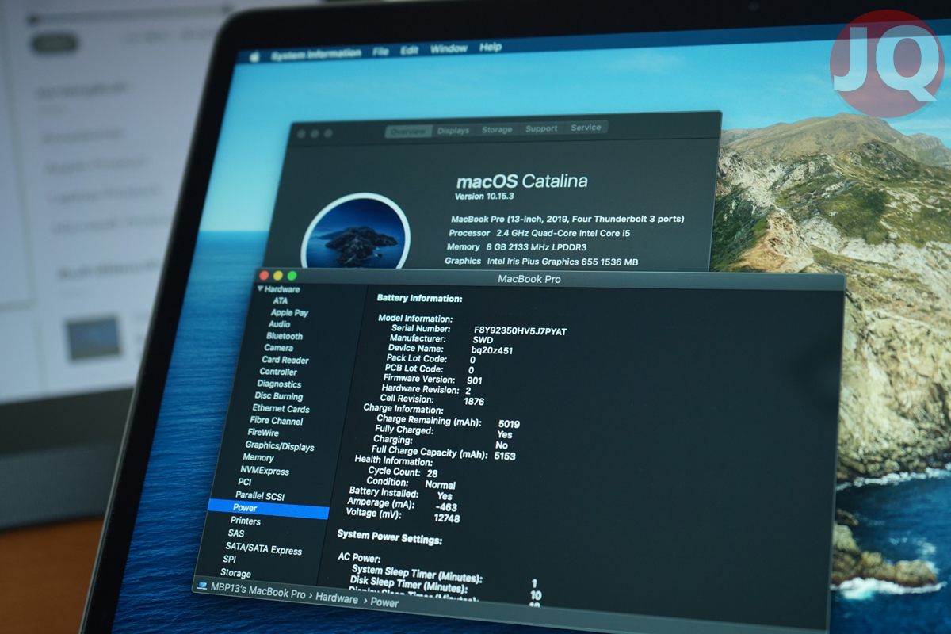The width and height of the screenshot is (951, 634).
Task: Click the System Power Settings heading
Action: pos(389,537)
